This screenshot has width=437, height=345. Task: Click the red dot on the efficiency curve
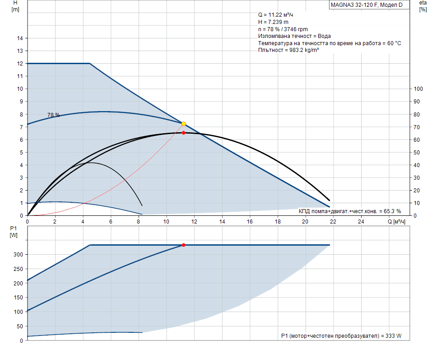coord(183,133)
